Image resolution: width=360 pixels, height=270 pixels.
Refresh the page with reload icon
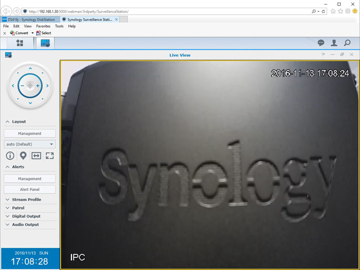pos(324,11)
